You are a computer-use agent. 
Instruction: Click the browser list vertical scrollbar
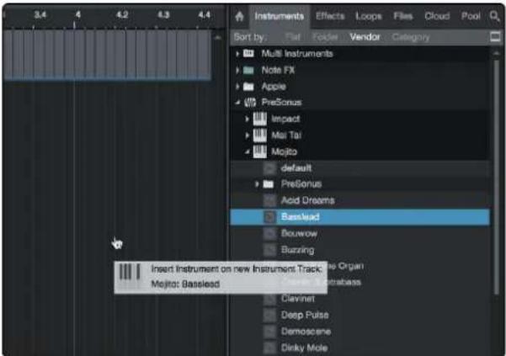point(497,178)
